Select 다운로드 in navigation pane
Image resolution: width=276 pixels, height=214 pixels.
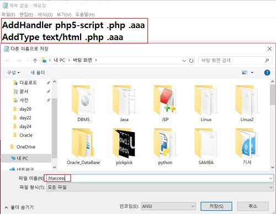(x=28, y=83)
